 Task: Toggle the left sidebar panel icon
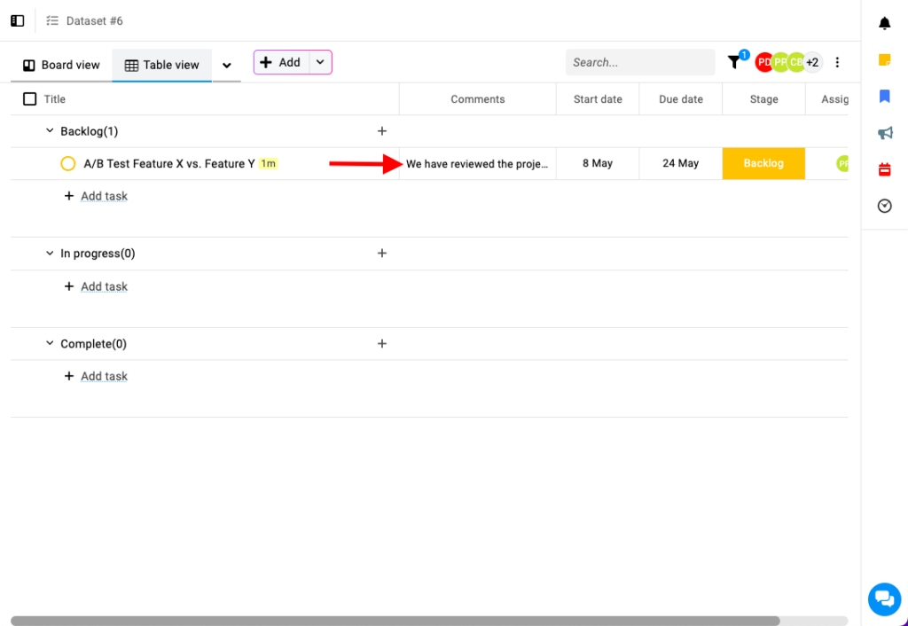(x=18, y=20)
